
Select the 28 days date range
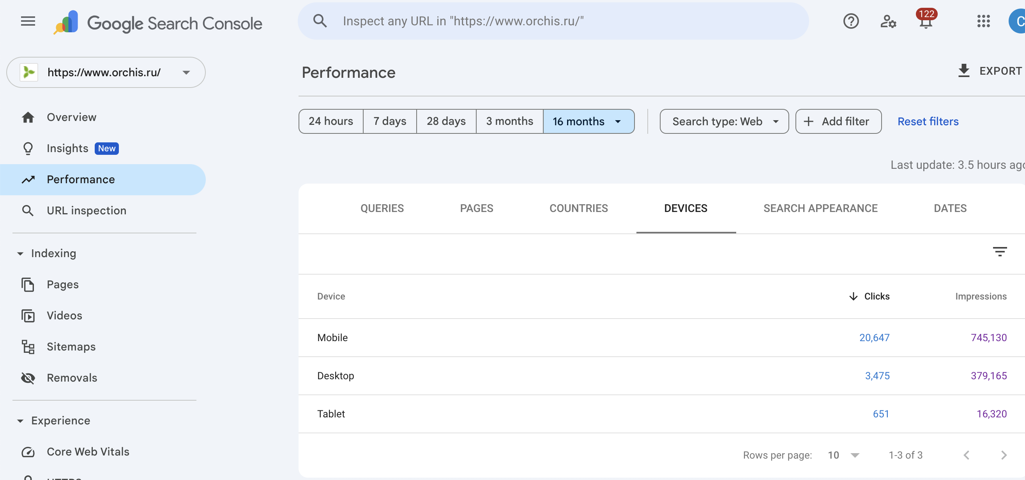445,121
